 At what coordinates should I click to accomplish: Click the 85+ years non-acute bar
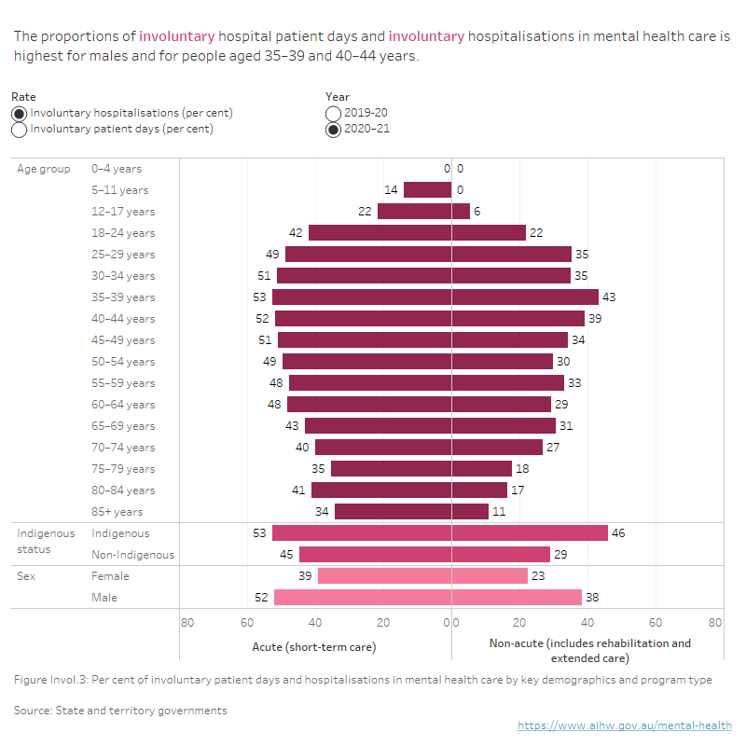coord(470,512)
